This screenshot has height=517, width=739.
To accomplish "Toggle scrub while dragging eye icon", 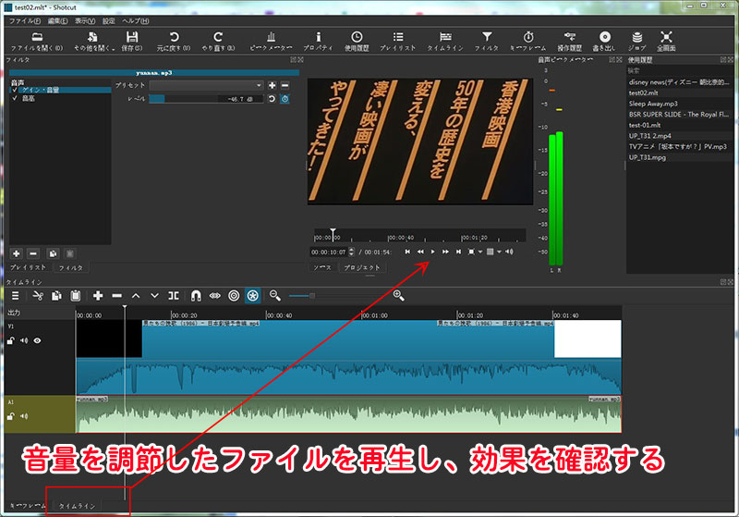I will click(215, 296).
